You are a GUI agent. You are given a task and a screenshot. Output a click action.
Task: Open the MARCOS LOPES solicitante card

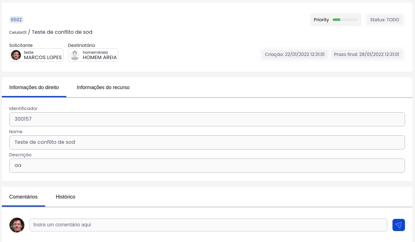coord(43,55)
